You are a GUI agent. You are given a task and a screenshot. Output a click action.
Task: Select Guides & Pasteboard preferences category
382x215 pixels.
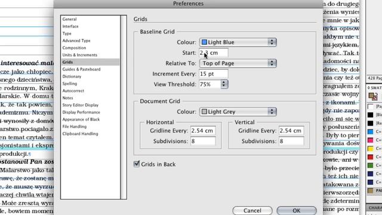coord(81,69)
